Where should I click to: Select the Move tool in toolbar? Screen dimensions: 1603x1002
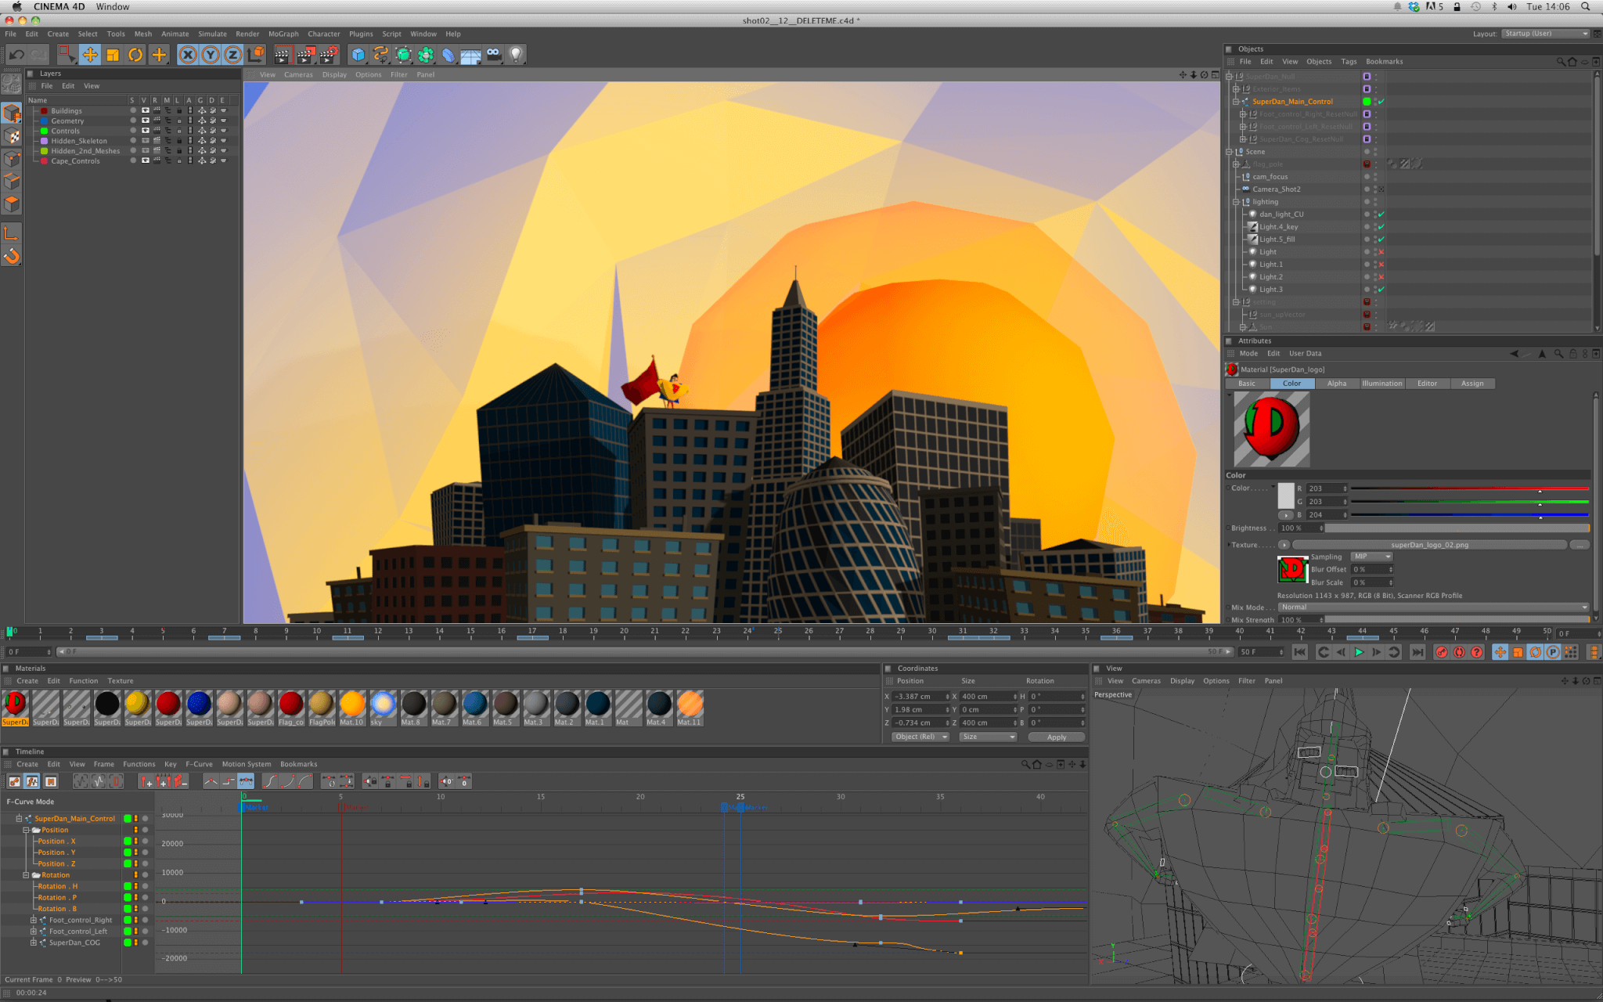[x=90, y=55]
